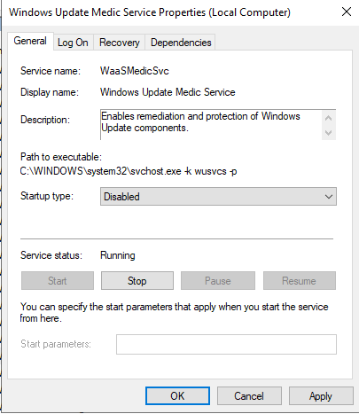
Task: Switch to the General tab
Action: [30, 41]
